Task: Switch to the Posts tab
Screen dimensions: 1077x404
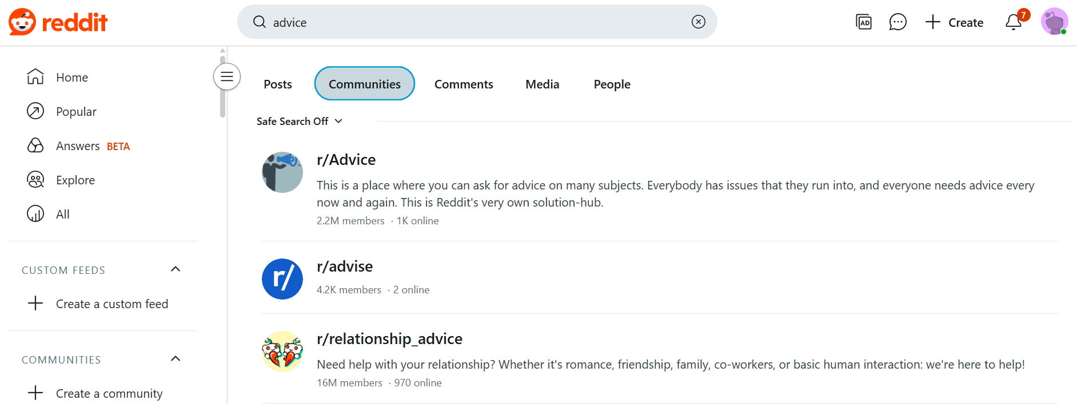Action: pyautogui.click(x=278, y=84)
